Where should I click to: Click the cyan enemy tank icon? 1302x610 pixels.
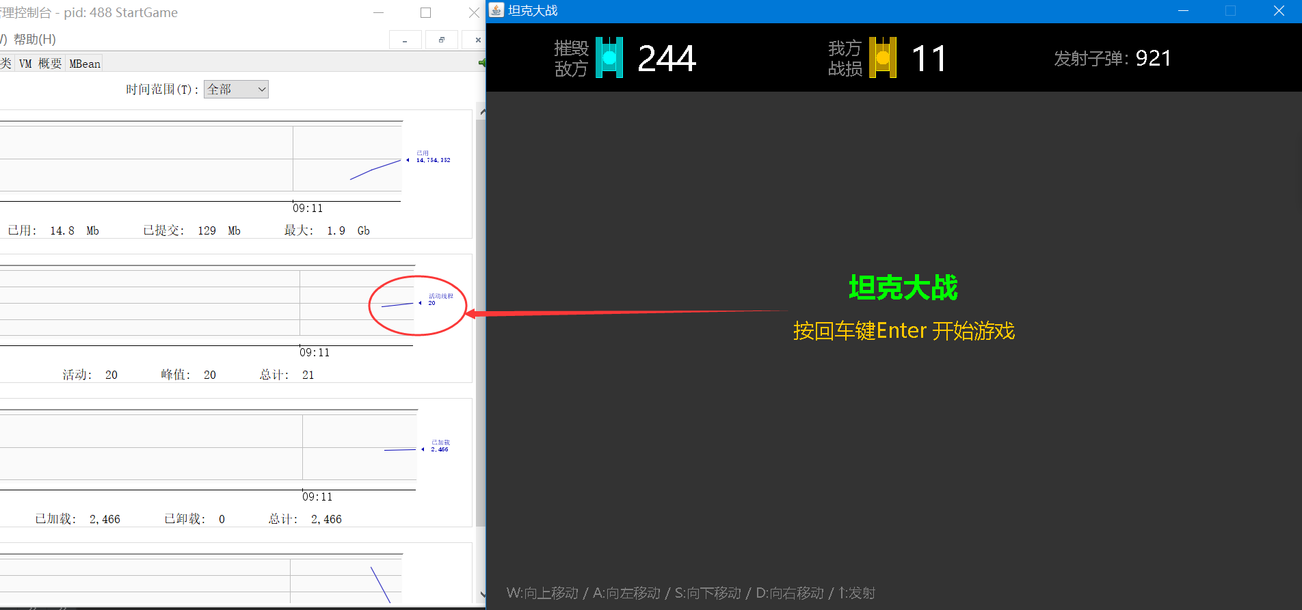pyautogui.click(x=609, y=57)
